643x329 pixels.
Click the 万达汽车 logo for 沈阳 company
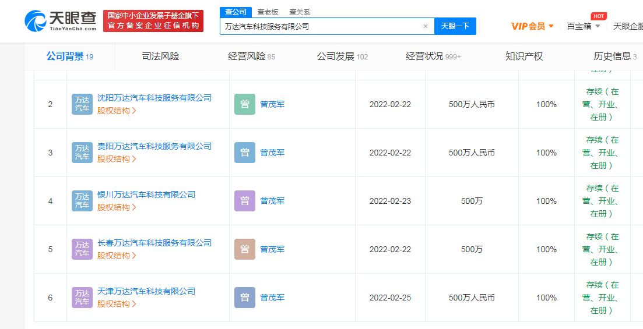click(x=82, y=104)
